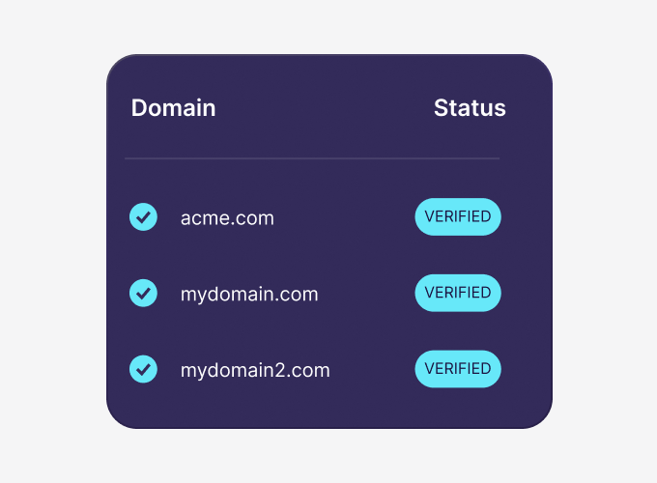The width and height of the screenshot is (657, 483).
Task: Click the Status column header
Action: [x=470, y=108]
